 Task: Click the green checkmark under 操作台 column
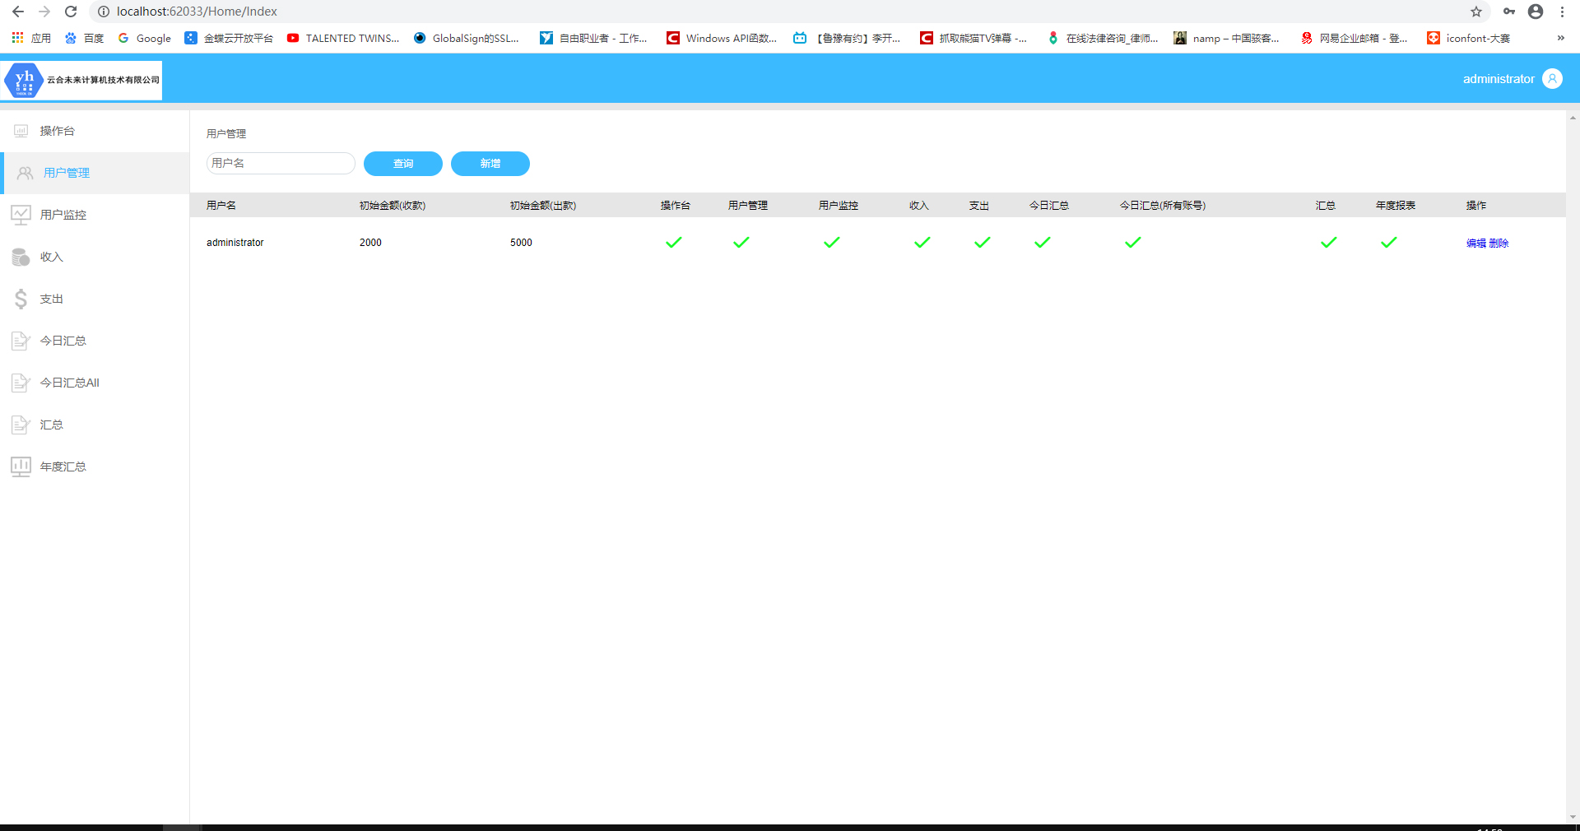674,243
